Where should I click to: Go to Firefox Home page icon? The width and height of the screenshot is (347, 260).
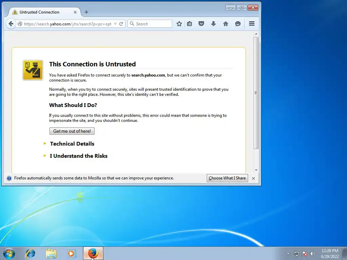pyautogui.click(x=225, y=24)
